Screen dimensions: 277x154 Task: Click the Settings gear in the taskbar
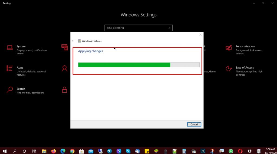tap(249, 151)
